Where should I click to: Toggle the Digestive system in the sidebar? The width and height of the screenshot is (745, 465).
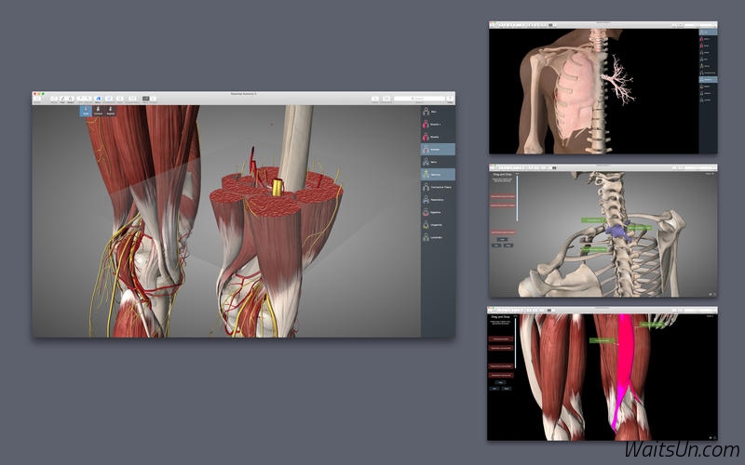(438, 212)
